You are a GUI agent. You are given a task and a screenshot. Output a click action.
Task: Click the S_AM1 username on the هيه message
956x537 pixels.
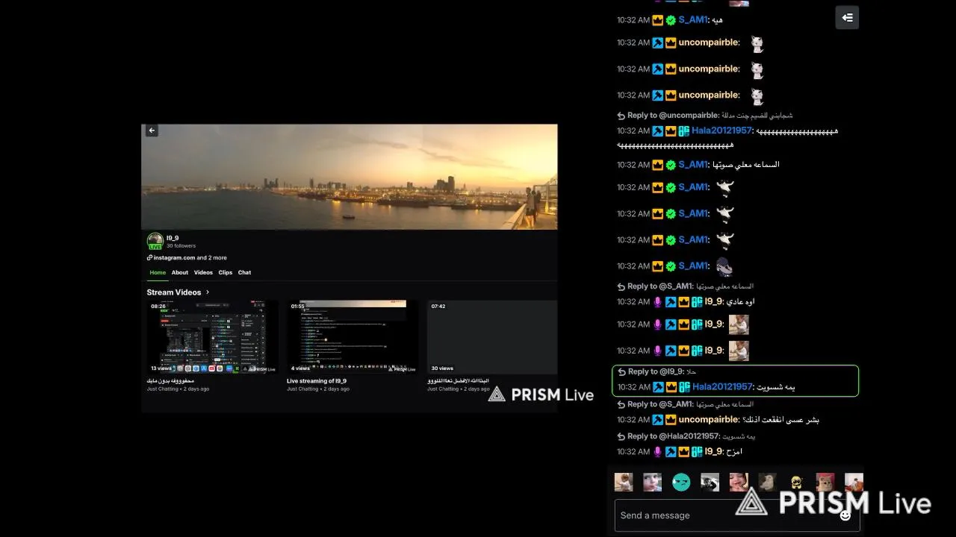692,20
